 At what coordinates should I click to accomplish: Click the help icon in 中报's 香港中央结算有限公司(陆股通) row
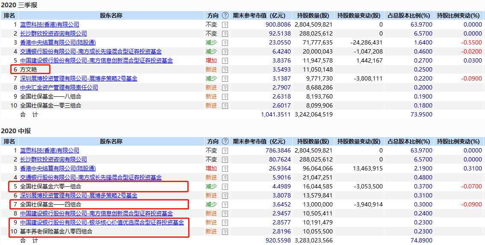pyautogui.click(x=225, y=169)
